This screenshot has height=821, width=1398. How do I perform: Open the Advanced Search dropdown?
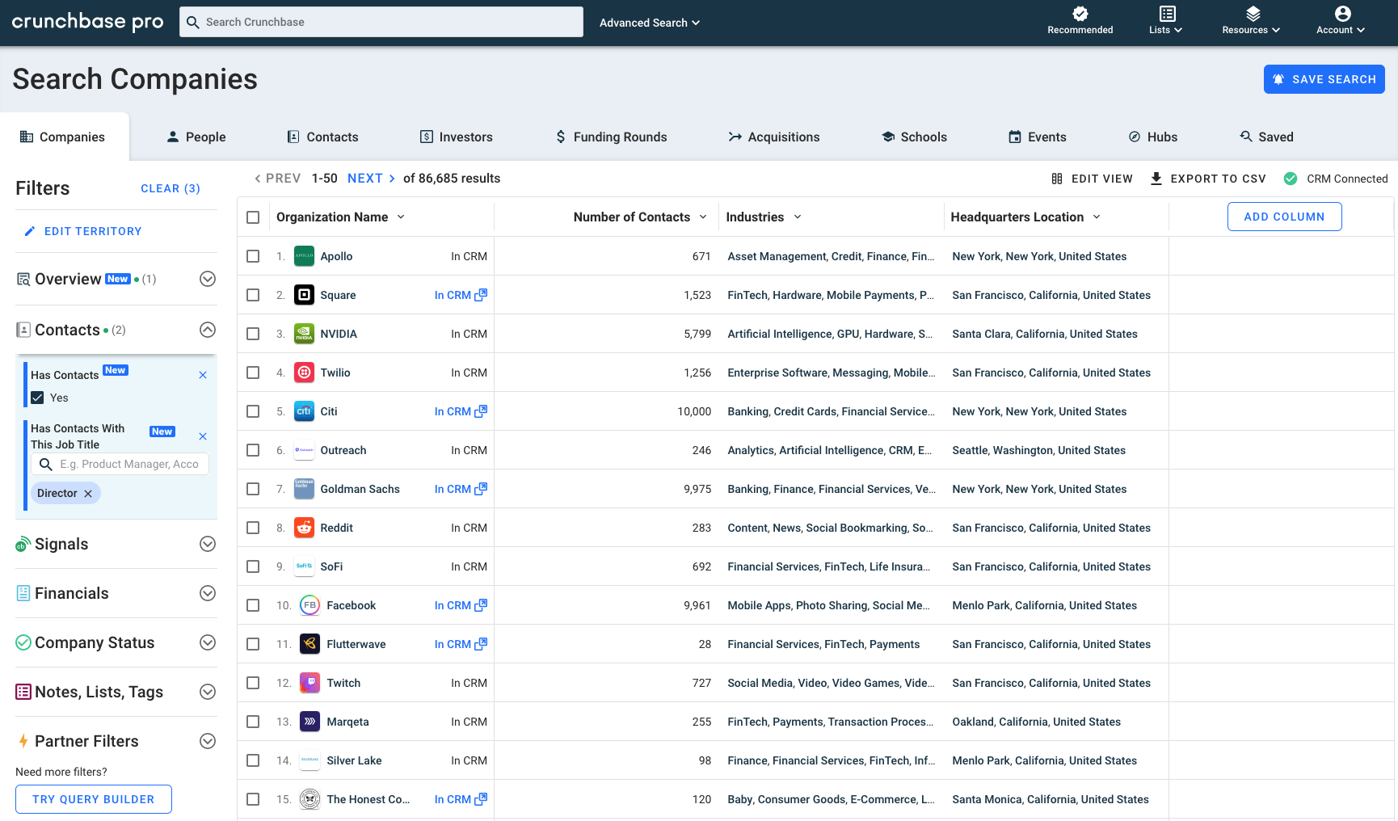tap(650, 23)
